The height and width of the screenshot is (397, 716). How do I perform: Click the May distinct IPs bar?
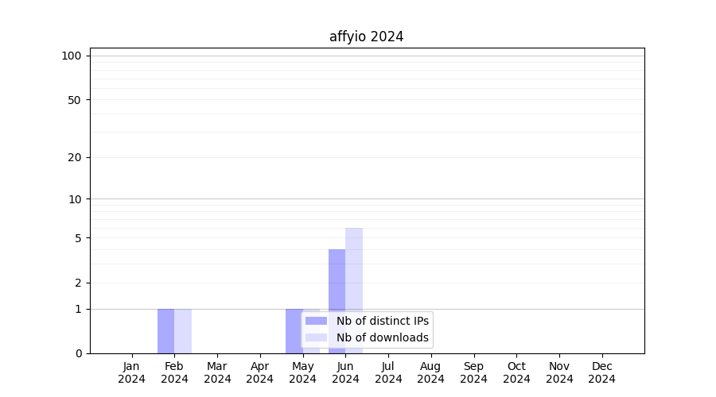pos(294,330)
